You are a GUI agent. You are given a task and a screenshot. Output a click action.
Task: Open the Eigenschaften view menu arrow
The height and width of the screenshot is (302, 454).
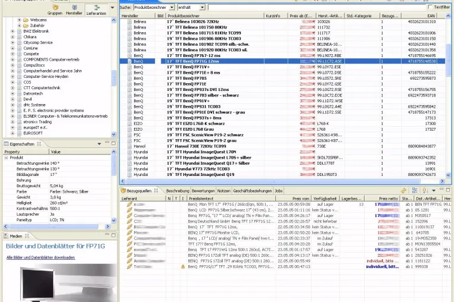point(99,144)
